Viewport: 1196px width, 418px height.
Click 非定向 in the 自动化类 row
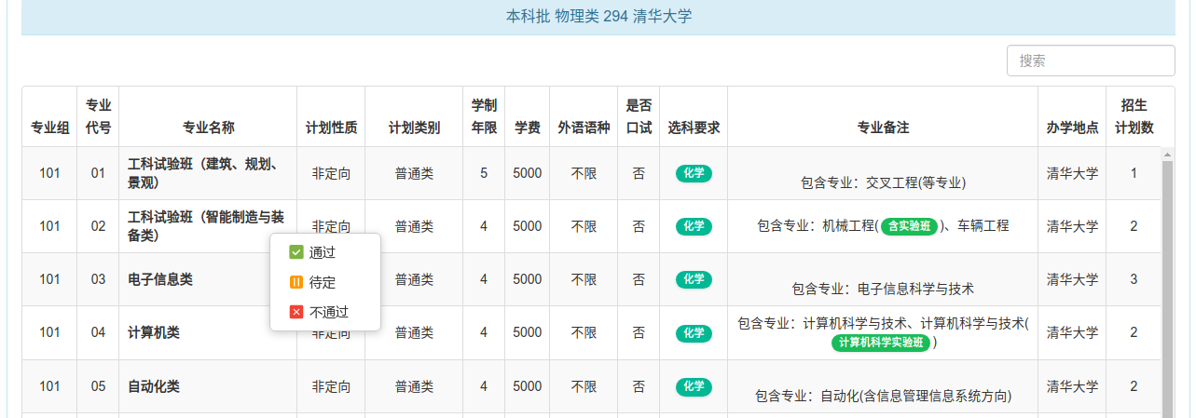coord(331,386)
